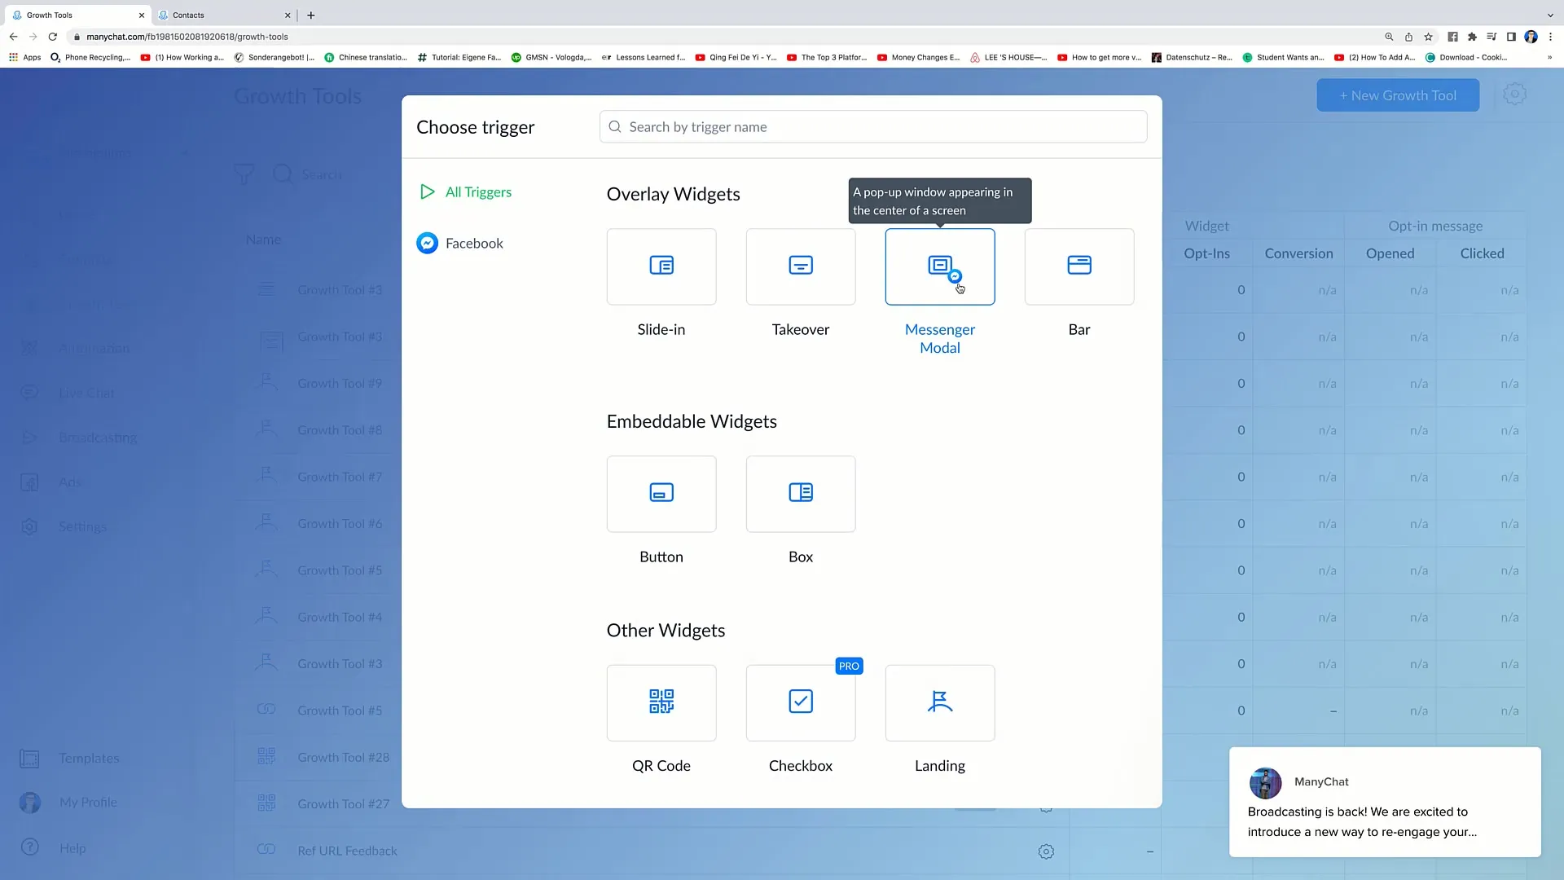Image resolution: width=1564 pixels, height=880 pixels.
Task: Choose the Messenger Modal widget
Action: pos(940,266)
